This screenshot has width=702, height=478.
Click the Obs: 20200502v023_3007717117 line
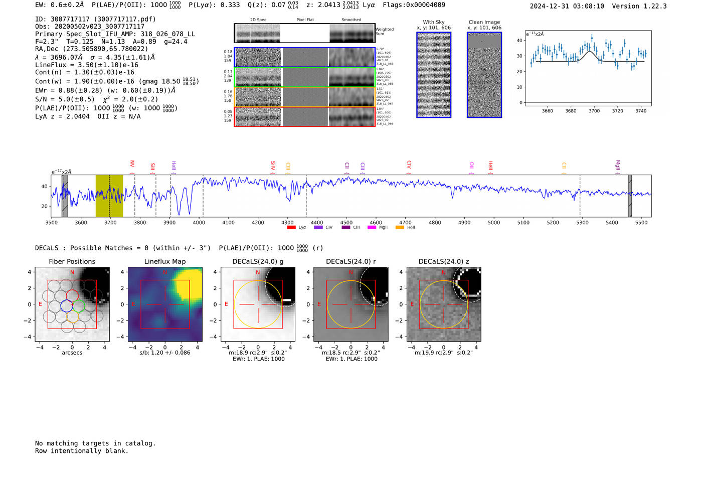point(90,27)
